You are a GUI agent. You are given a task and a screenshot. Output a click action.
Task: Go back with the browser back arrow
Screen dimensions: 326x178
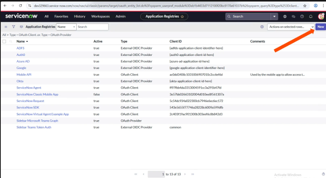tap(5, 6)
